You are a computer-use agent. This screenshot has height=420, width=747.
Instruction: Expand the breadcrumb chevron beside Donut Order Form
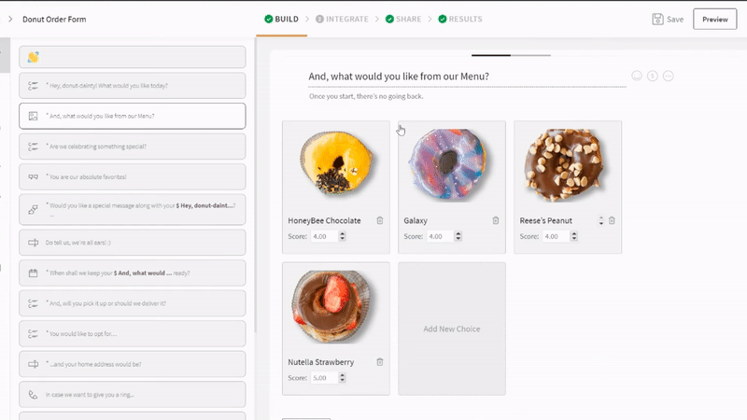pos(10,19)
